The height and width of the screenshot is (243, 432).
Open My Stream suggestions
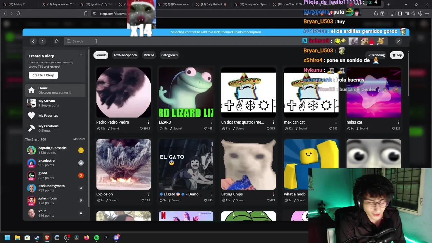click(x=55, y=103)
